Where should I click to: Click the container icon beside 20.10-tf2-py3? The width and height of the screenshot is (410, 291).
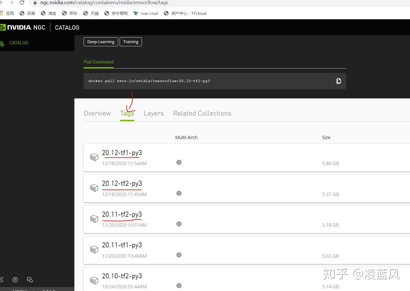coord(94,280)
